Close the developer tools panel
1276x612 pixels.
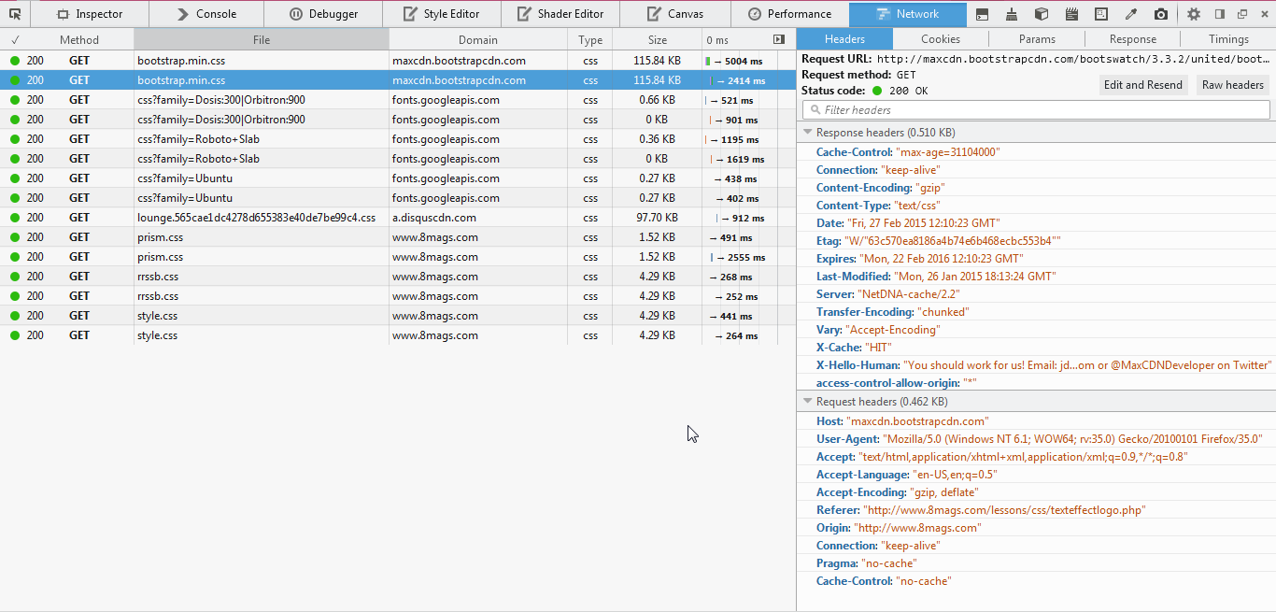pyautogui.click(x=1264, y=14)
